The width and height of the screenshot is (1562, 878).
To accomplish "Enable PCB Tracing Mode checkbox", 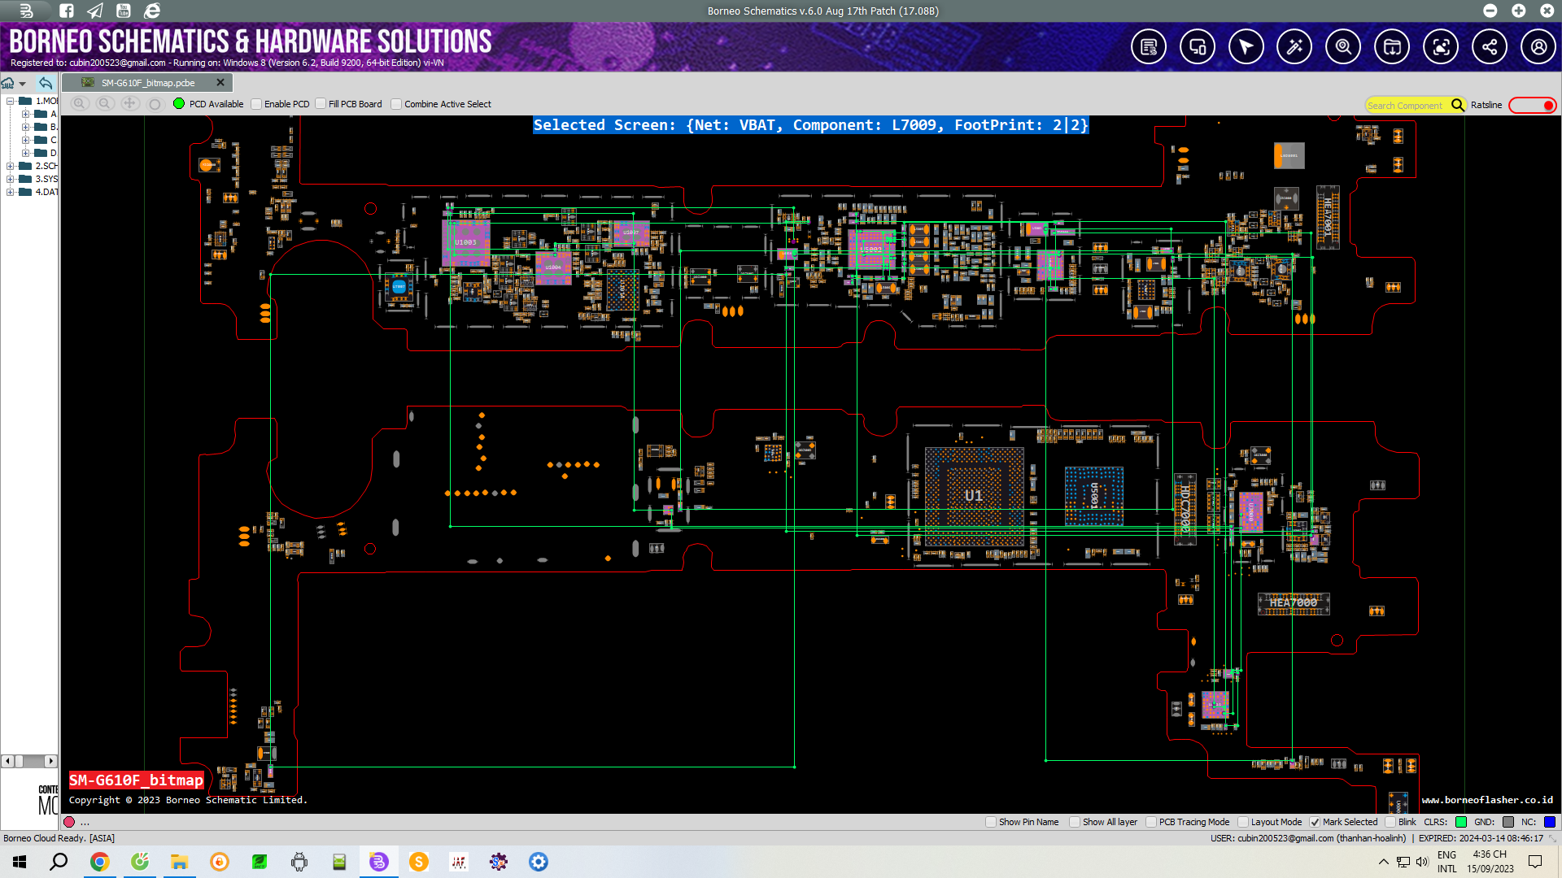I will (x=1151, y=822).
